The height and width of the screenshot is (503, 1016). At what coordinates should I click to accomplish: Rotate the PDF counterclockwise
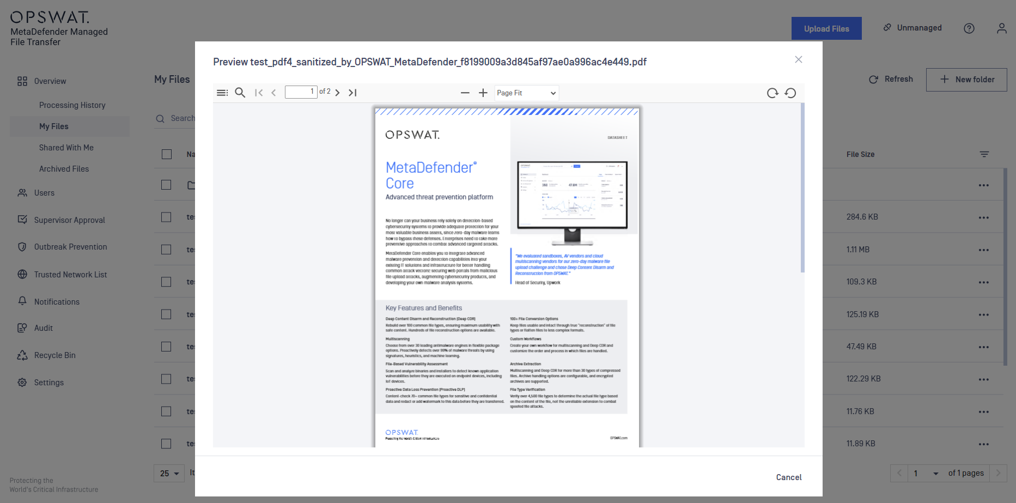790,93
